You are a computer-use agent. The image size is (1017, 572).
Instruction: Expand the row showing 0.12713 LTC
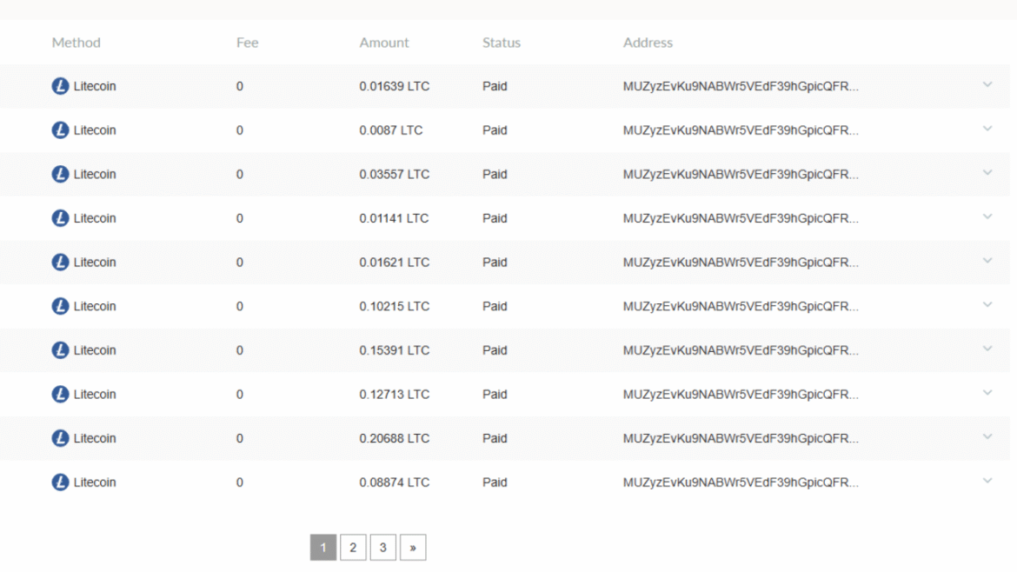(x=987, y=394)
